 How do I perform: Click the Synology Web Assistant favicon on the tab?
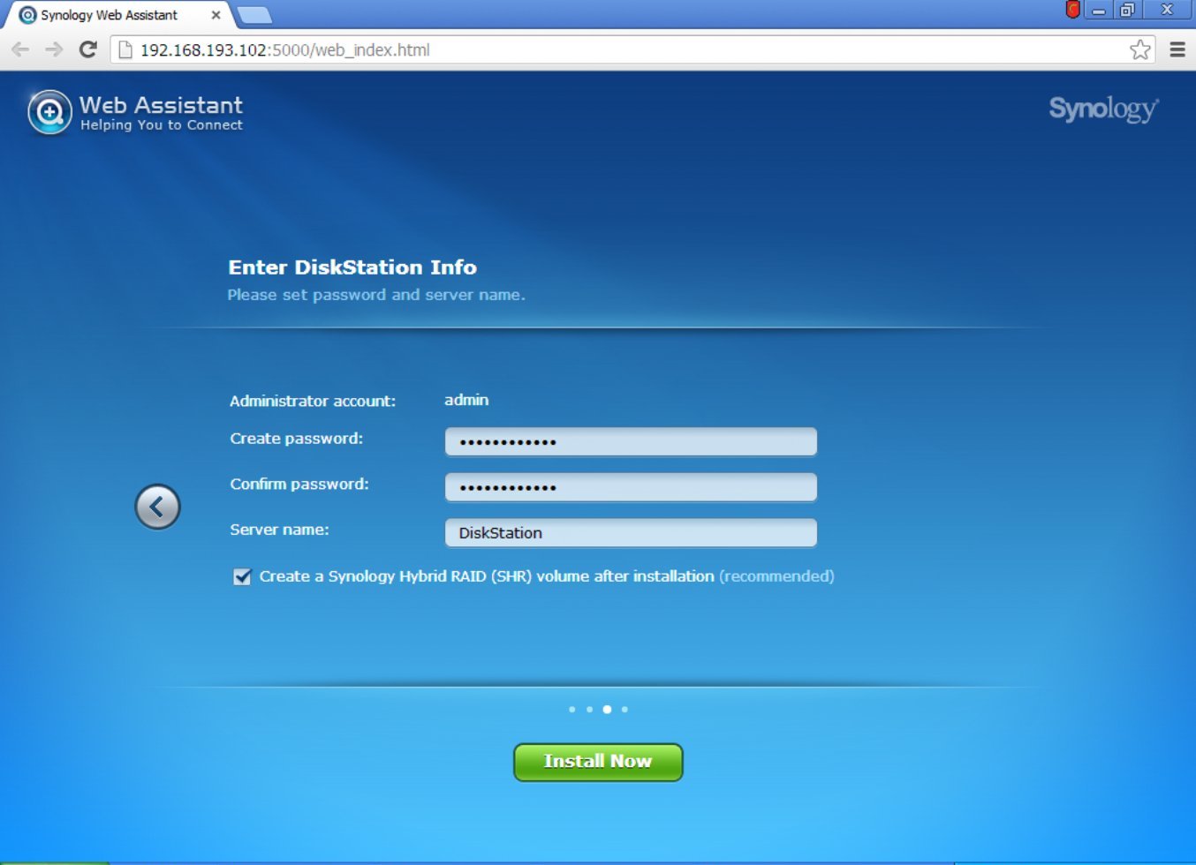(x=26, y=15)
